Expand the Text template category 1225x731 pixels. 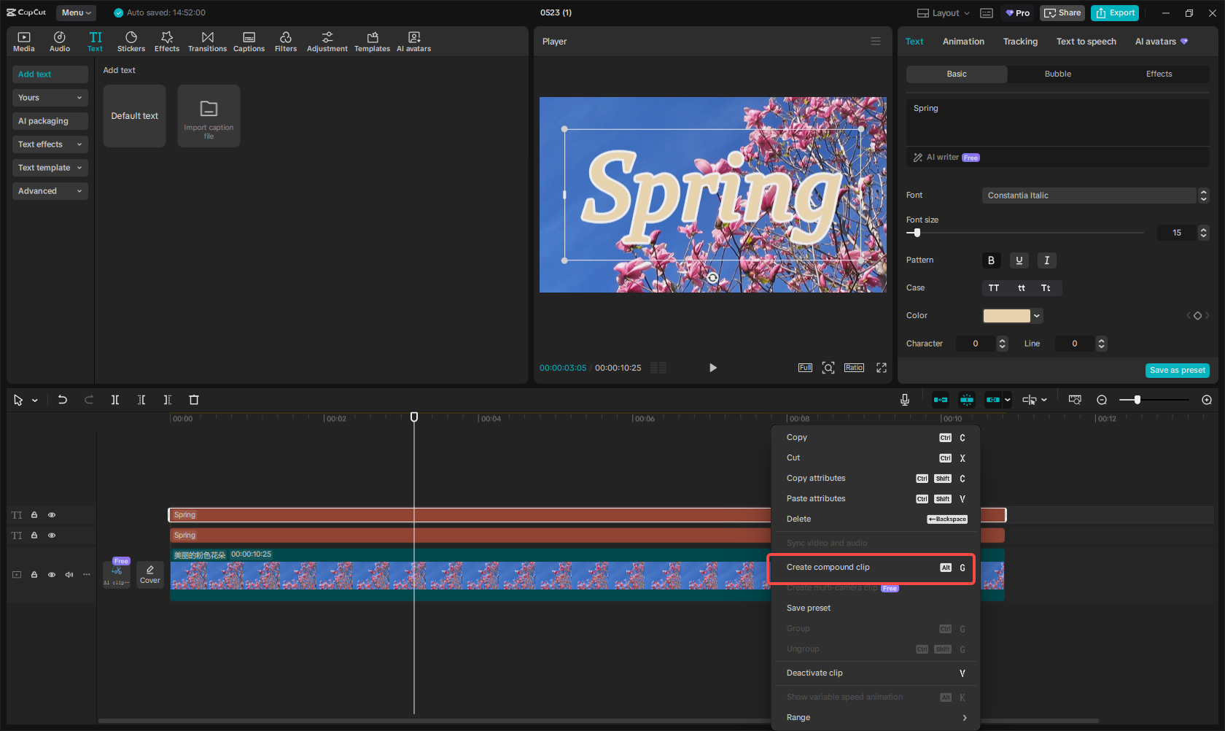click(x=50, y=168)
